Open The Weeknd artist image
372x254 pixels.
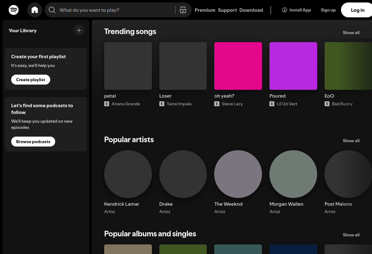click(238, 174)
